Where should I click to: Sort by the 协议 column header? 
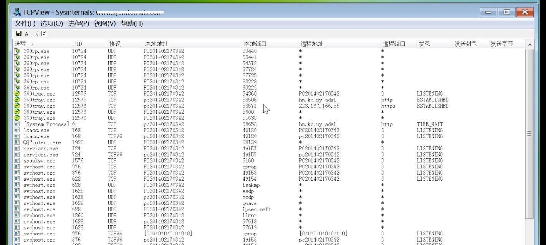click(x=125, y=44)
